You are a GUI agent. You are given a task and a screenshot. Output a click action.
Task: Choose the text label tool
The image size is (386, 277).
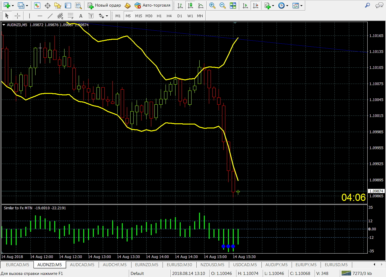point(91,16)
